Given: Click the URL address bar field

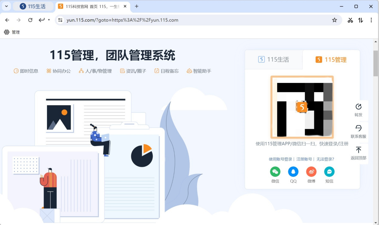Looking at the screenshot, I should (189, 20).
